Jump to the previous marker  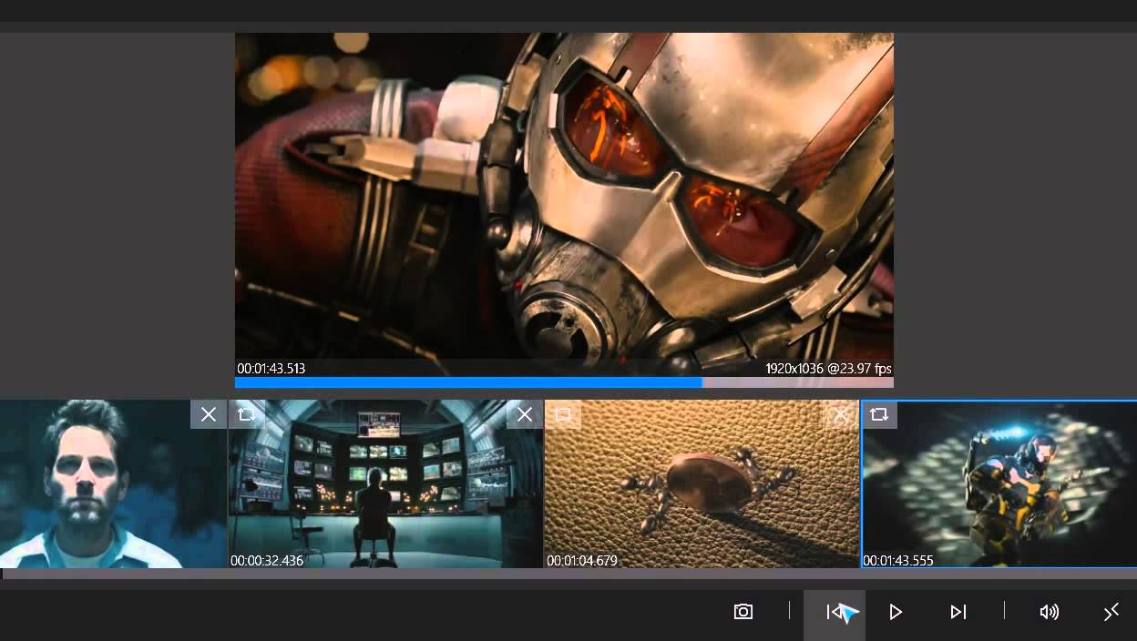(835, 612)
